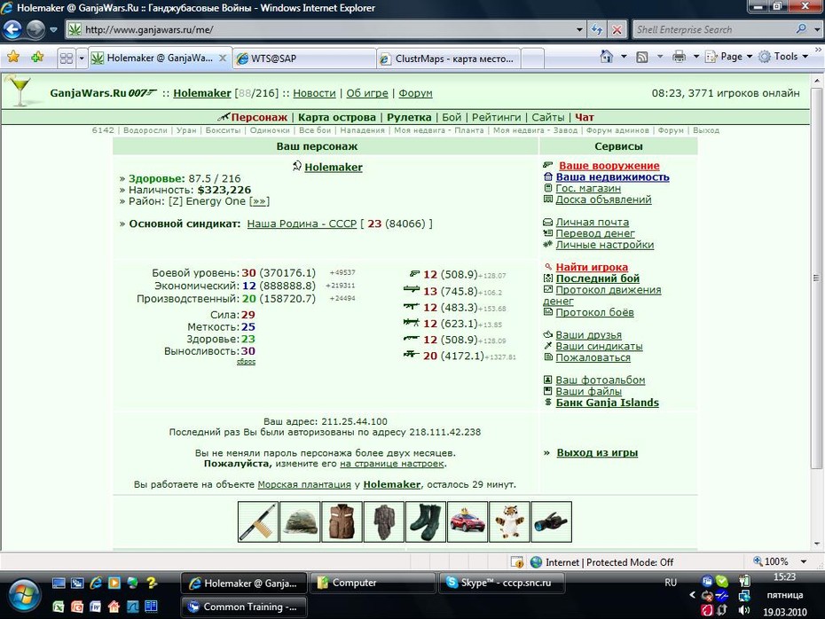This screenshot has height=619, width=825.
Task: Close the Holemaker @ GanjaWa... tab
Action: [x=223, y=58]
